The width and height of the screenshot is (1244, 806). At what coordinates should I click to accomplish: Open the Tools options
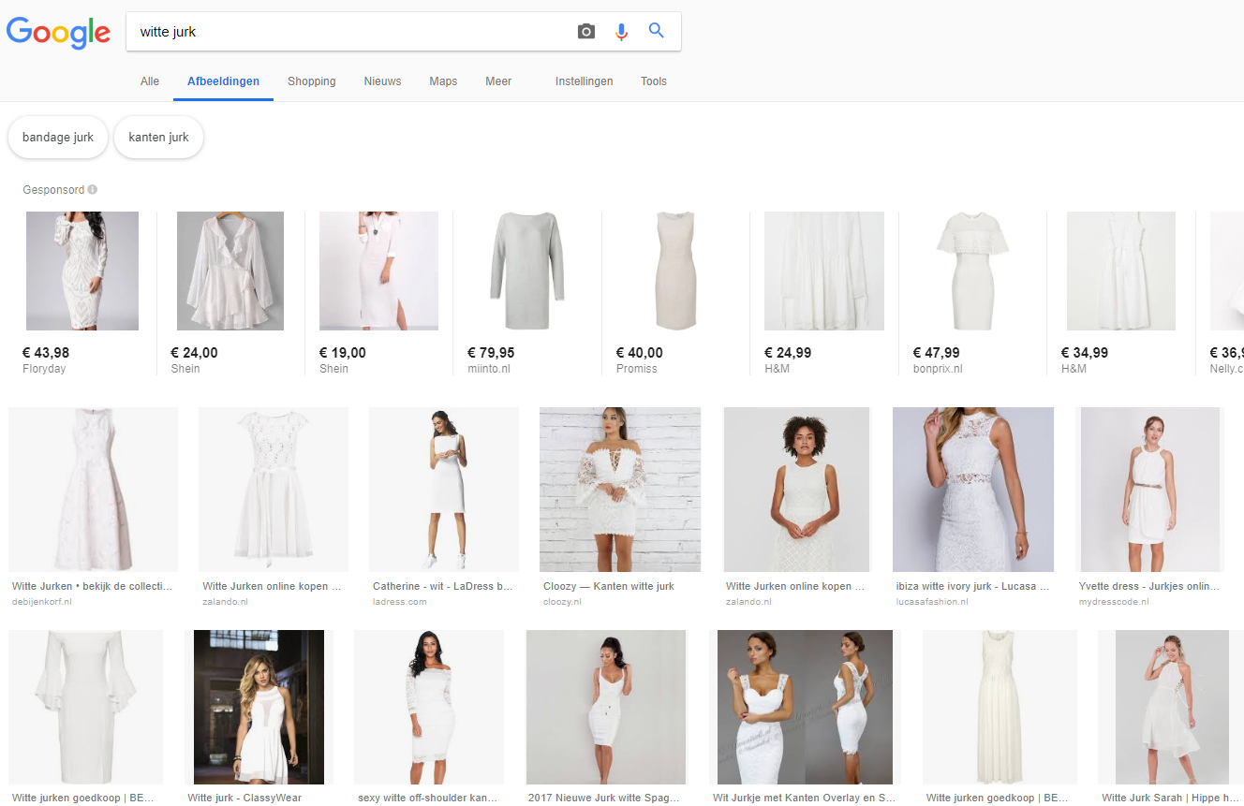(x=654, y=81)
